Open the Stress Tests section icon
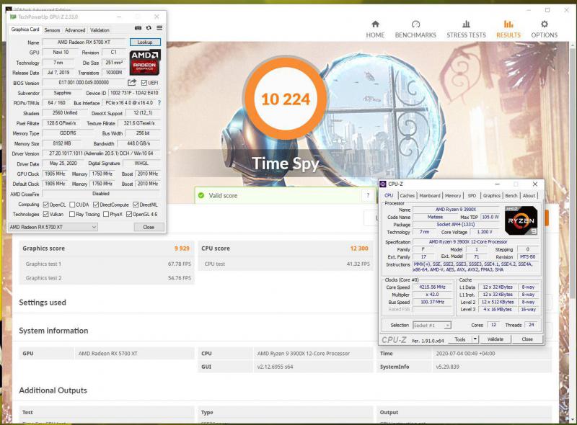This screenshot has height=425, width=577. click(466, 25)
